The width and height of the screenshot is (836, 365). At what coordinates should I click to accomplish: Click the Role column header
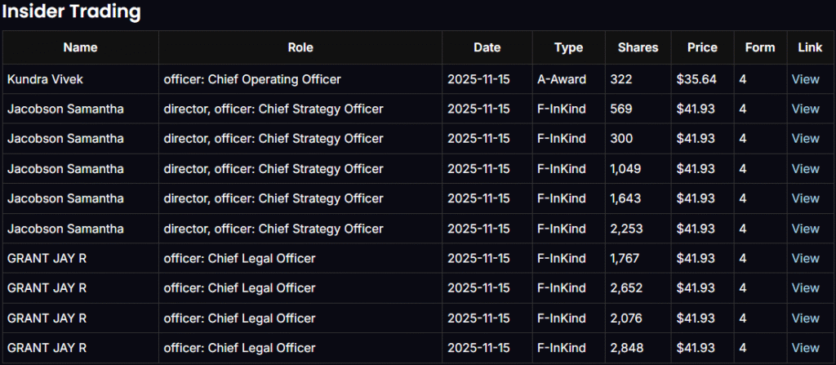[300, 47]
